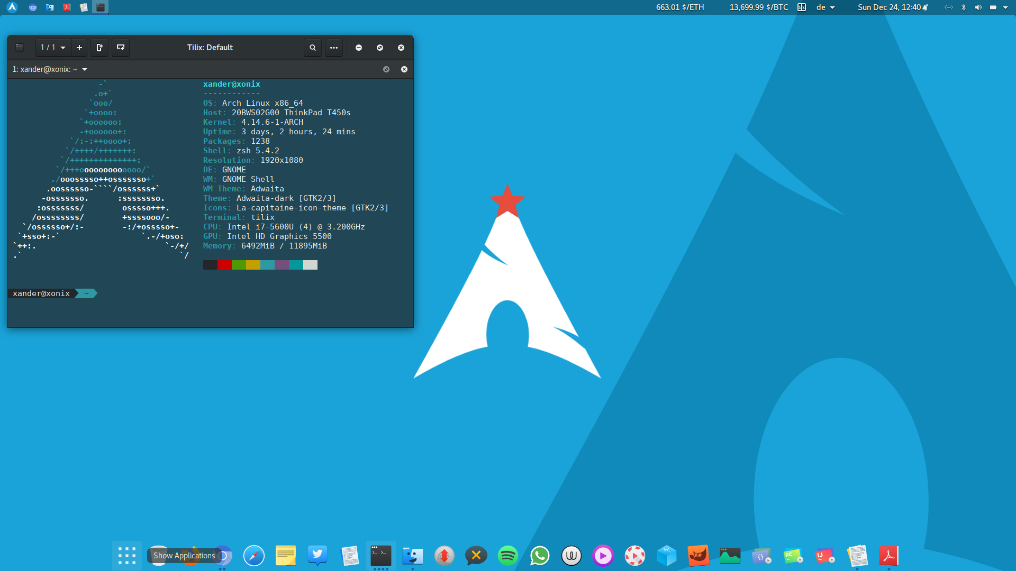
Task: Click the red block in neofetch palette
Action: tap(224, 265)
